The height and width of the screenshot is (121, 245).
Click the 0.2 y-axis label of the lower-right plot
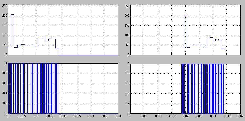[x=127, y=103]
